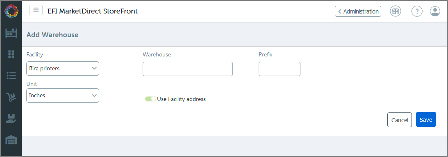Go back to Administration
The width and height of the screenshot is (448, 157).
click(358, 11)
